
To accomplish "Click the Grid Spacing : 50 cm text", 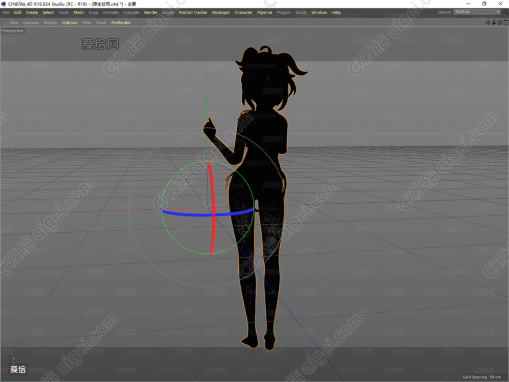I will coord(482,377).
